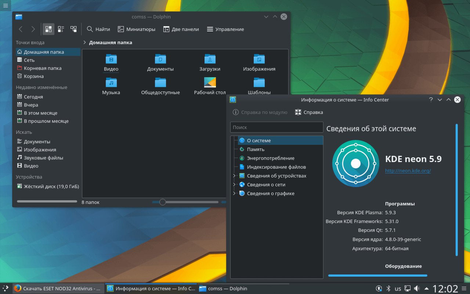Screen dimensions: 470x294
Task: Expand Сведения о сети tree node
Action: tap(234, 185)
